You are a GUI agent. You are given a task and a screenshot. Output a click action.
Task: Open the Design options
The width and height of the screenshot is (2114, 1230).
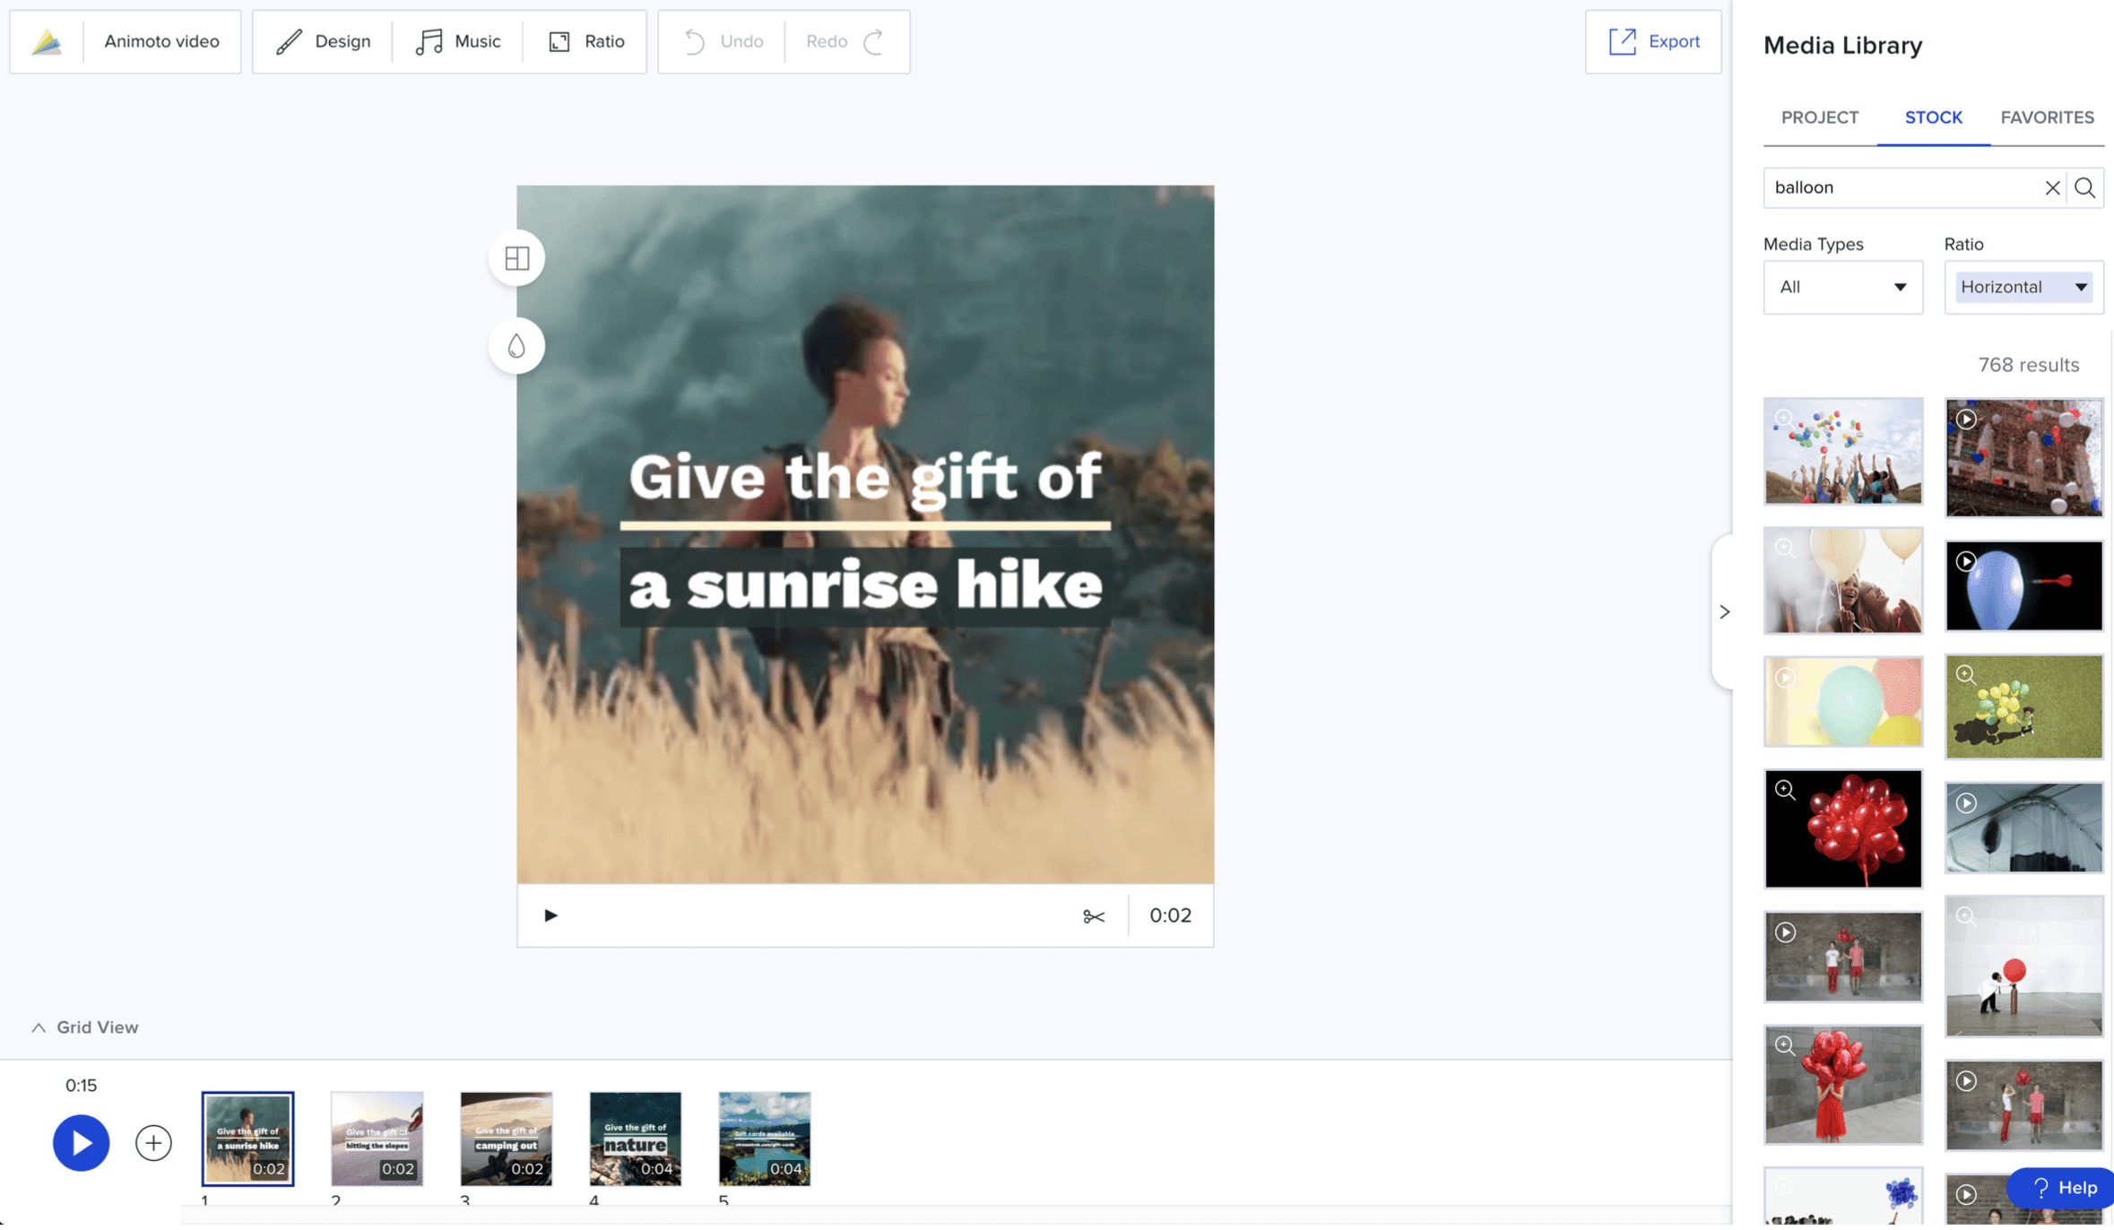point(323,41)
